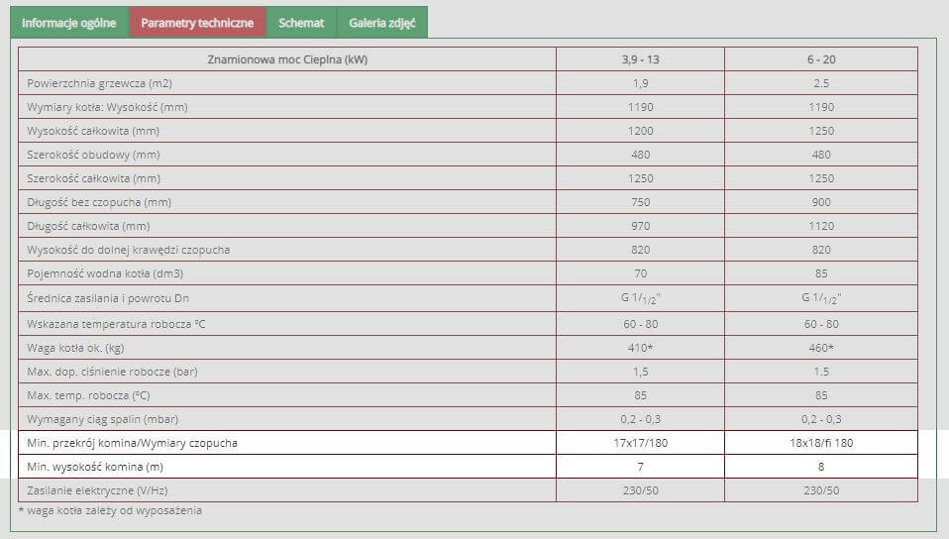
Task: Select the 3,9 - 13 column header
Action: tap(640, 59)
